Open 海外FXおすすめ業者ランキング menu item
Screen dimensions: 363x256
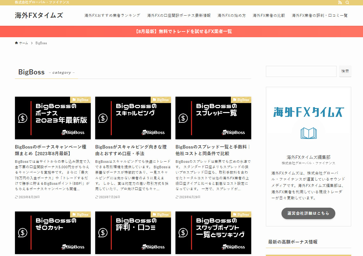click(x=112, y=15)
